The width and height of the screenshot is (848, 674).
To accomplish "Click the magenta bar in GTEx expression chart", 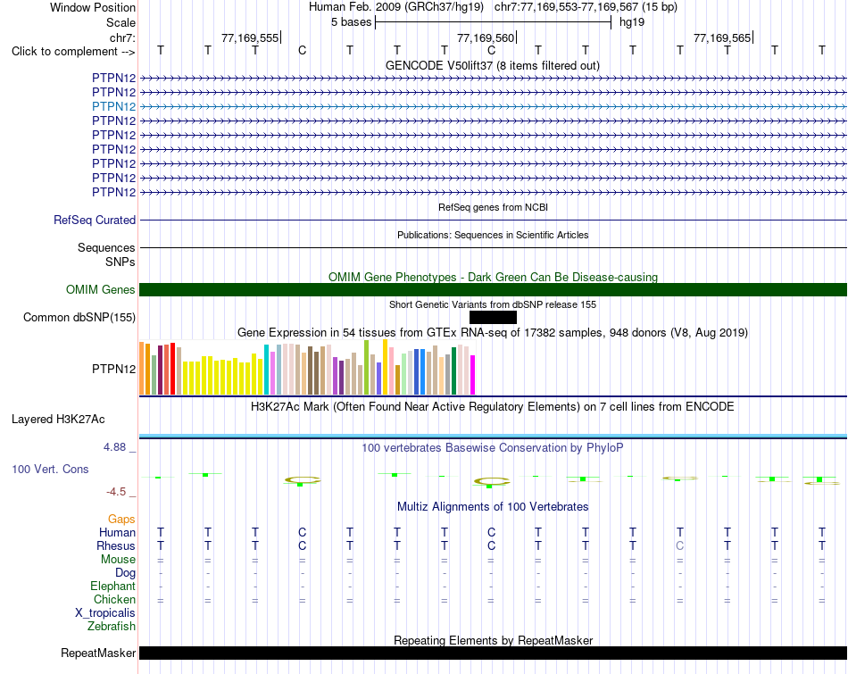I will coord(473,375).
